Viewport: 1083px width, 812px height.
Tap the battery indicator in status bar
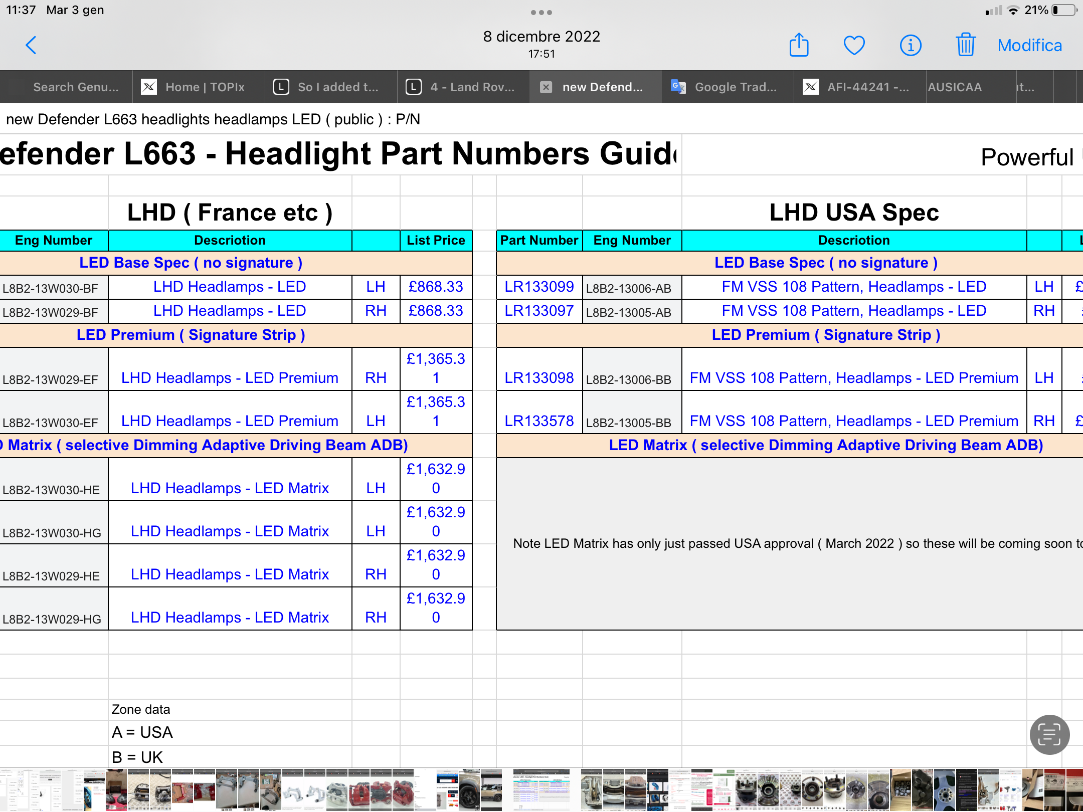pyautogui.click(x=1065, y=10)
